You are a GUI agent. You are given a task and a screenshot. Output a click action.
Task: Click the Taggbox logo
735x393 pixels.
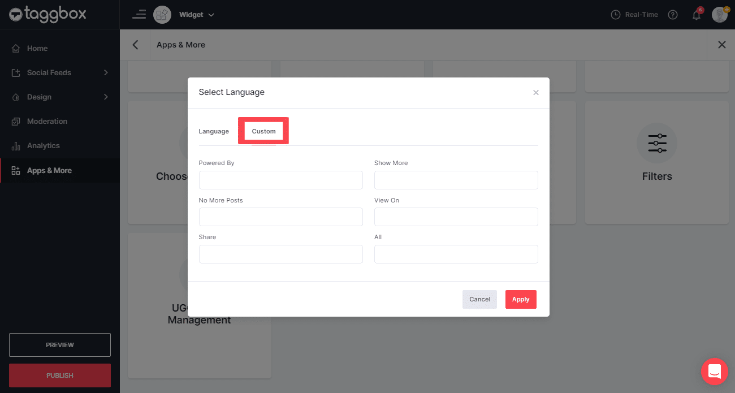(48, 14)
